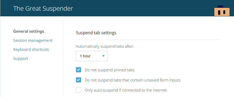
Task: Go to Keyboard shortcuts page
Action: coord(31,49)
